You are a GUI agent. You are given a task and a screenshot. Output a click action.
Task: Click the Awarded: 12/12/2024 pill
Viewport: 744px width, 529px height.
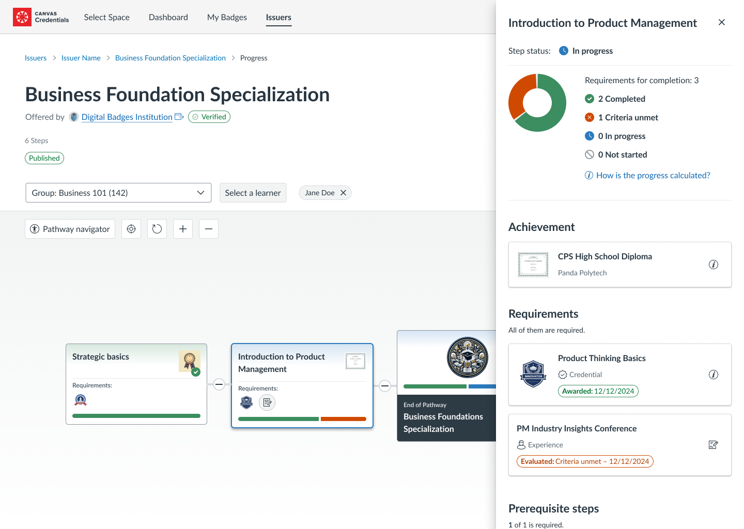coord(598,391)
